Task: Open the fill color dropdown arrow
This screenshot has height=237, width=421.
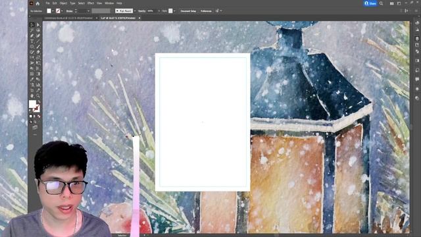Action: (x=53, y=11)
